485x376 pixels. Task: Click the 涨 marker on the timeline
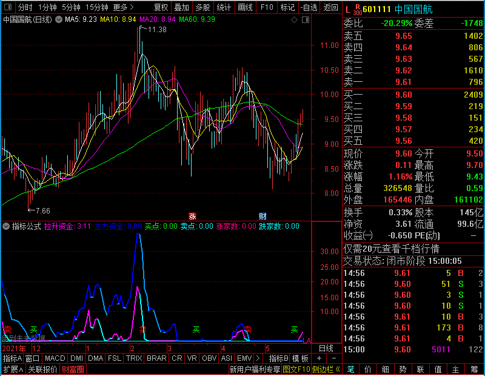(192, 216)
